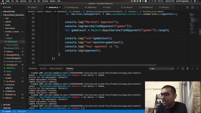Screen dimensions: 201x113
Task: Click the editor horizontal scrollbar
Action: 97,65
